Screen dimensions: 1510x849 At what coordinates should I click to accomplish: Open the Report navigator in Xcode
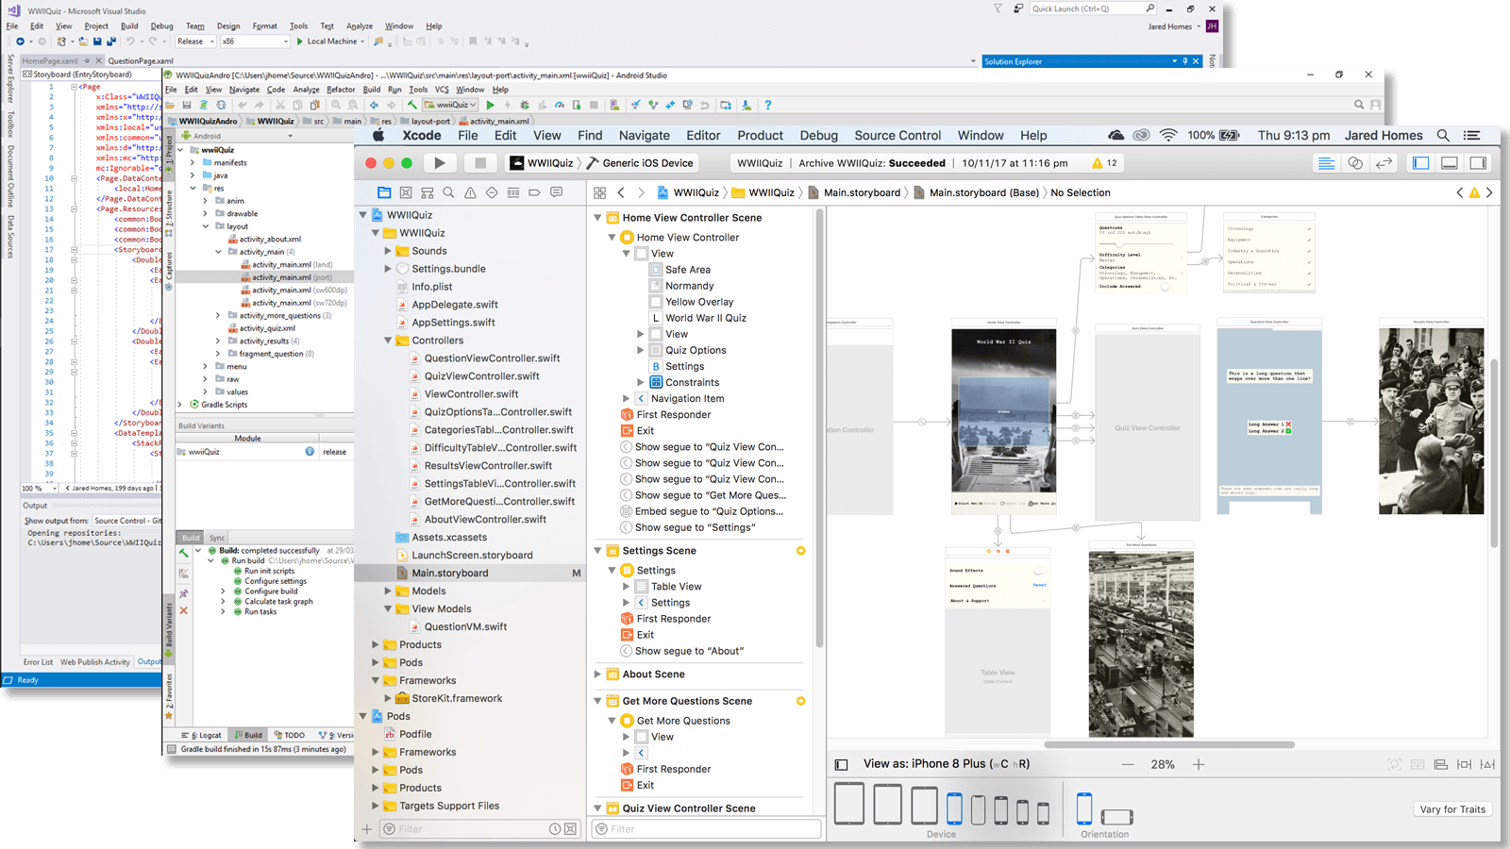point(557,192)
